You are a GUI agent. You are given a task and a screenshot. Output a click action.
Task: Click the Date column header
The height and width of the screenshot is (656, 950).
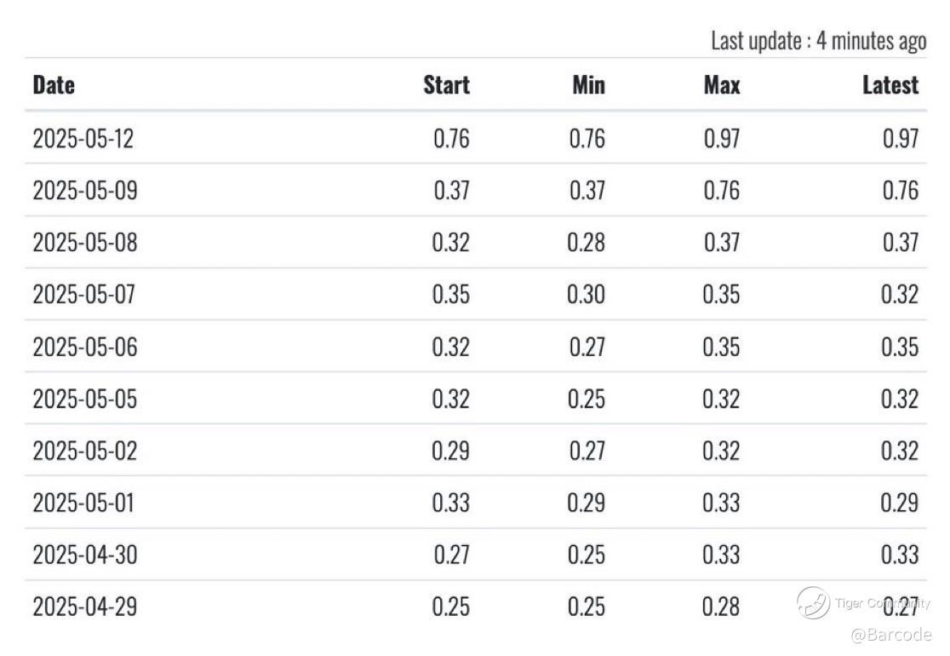pos(54,85)
